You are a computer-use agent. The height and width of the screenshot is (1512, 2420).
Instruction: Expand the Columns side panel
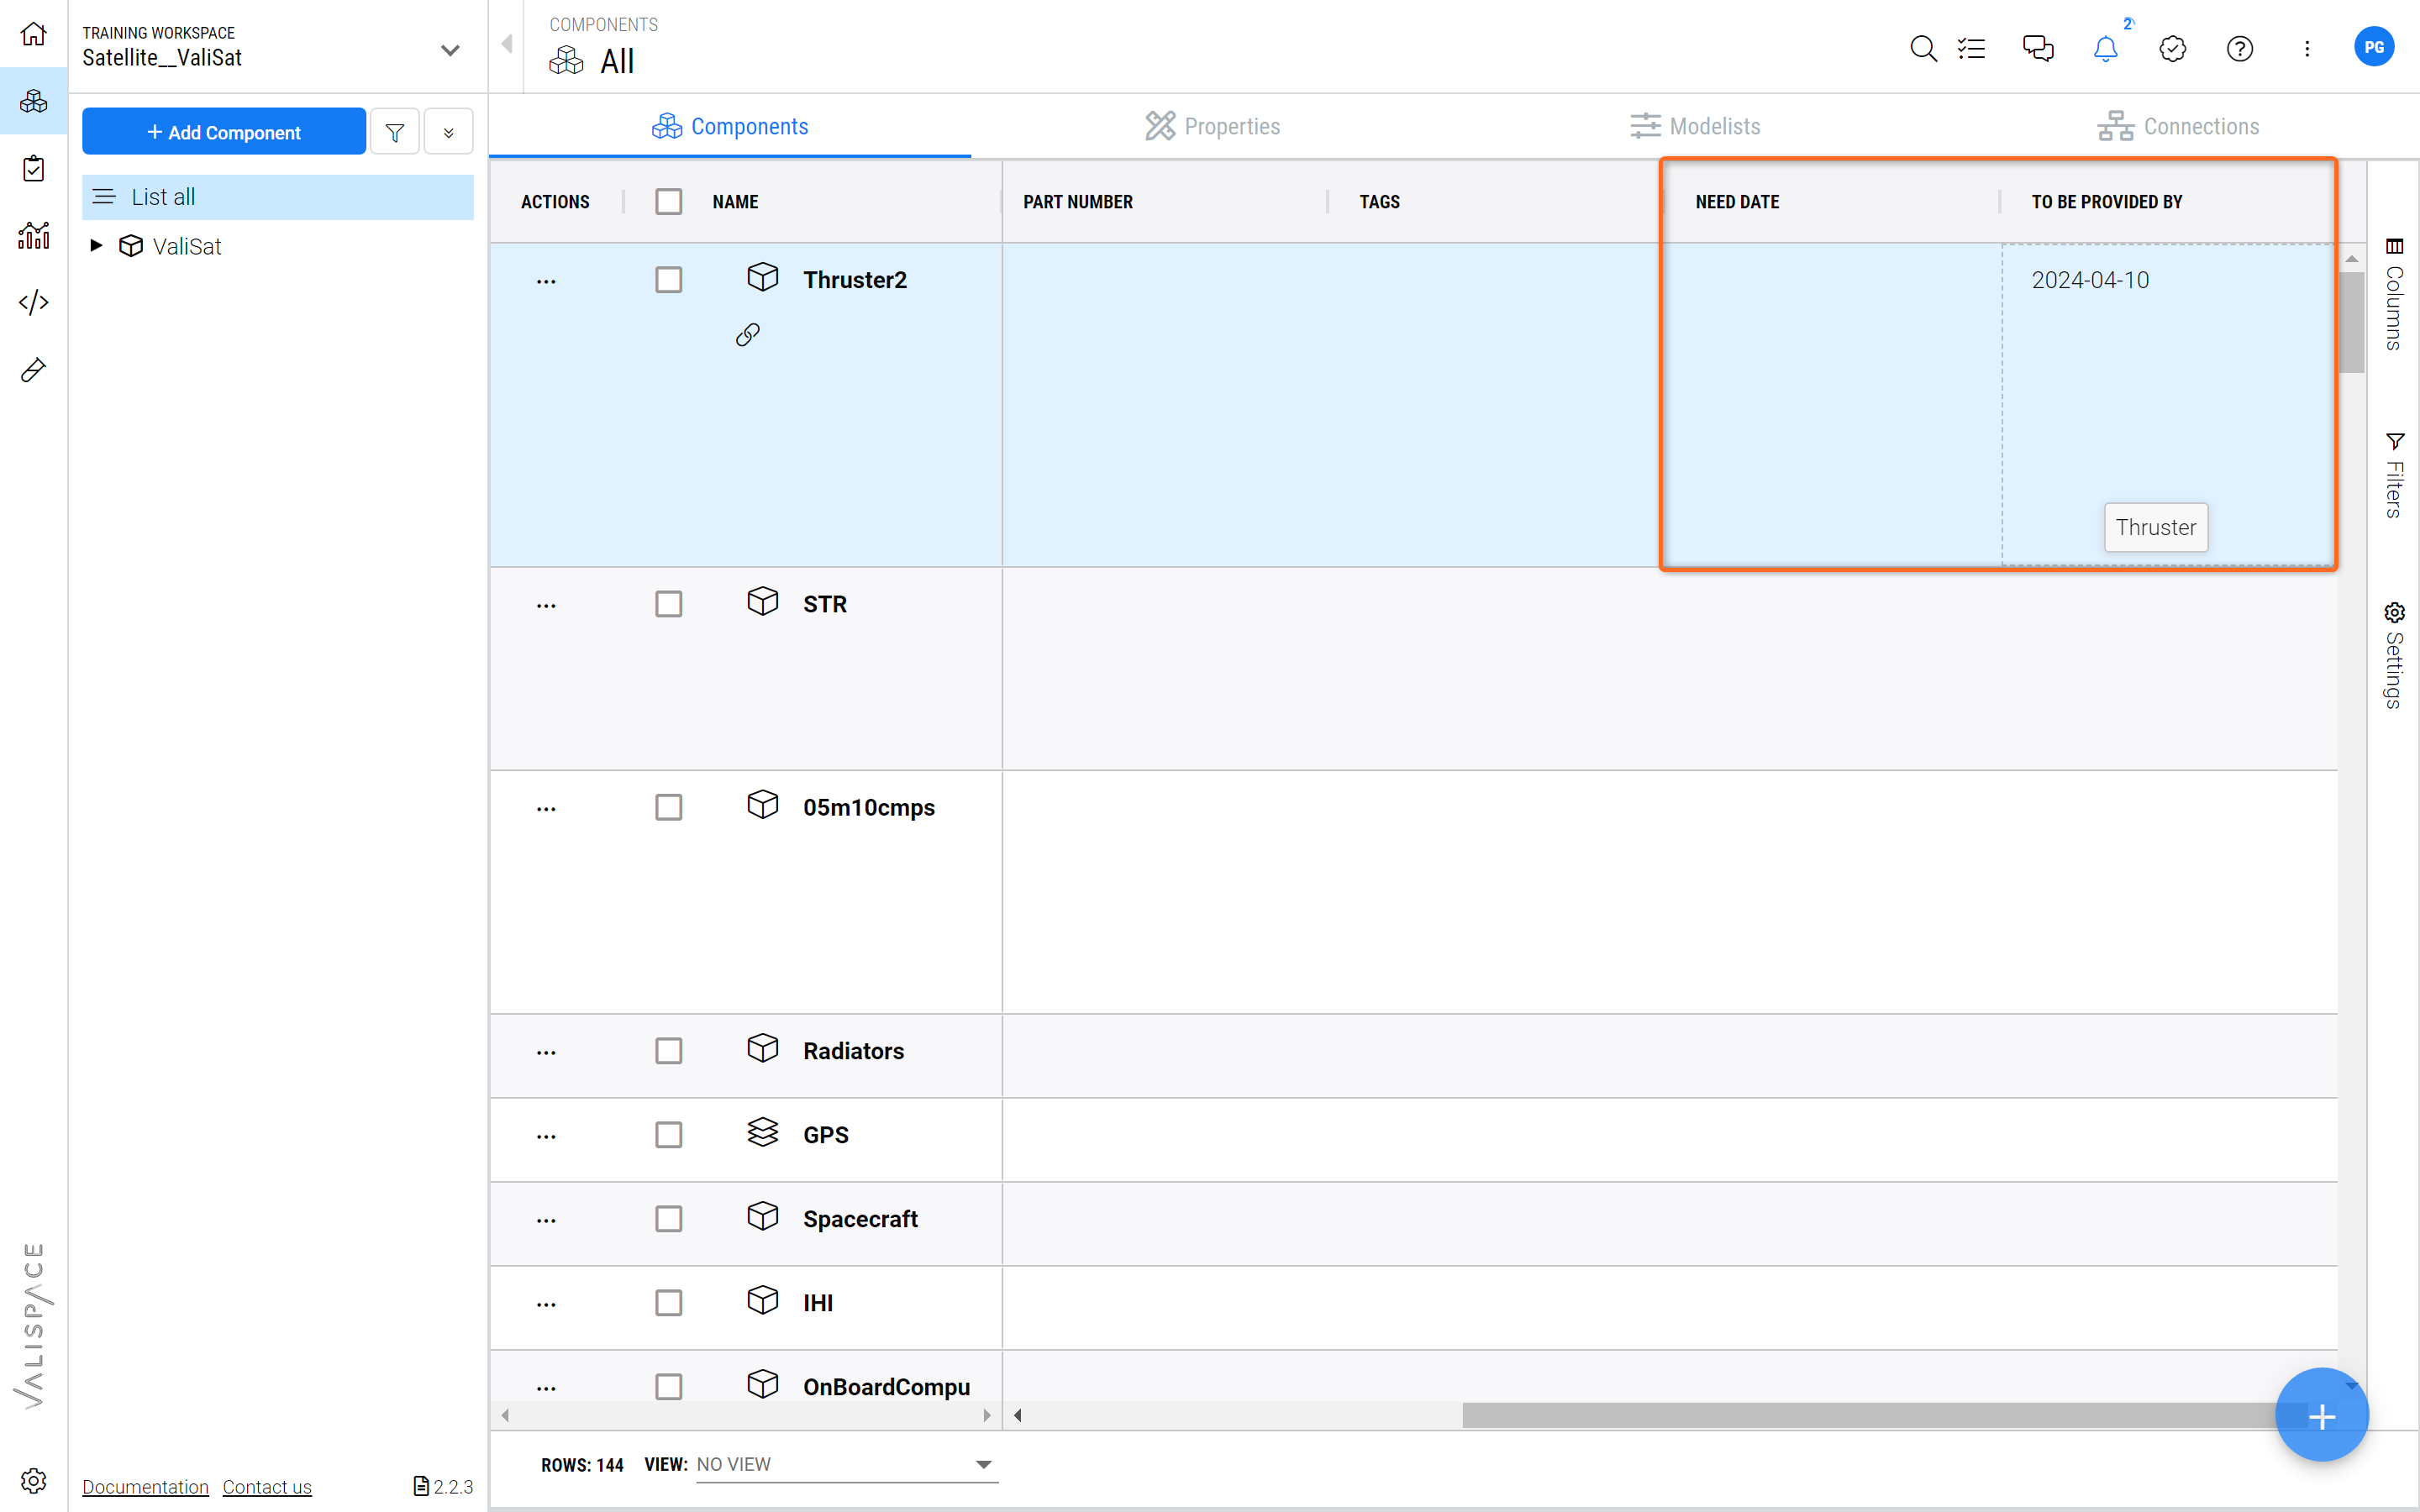2394,293
